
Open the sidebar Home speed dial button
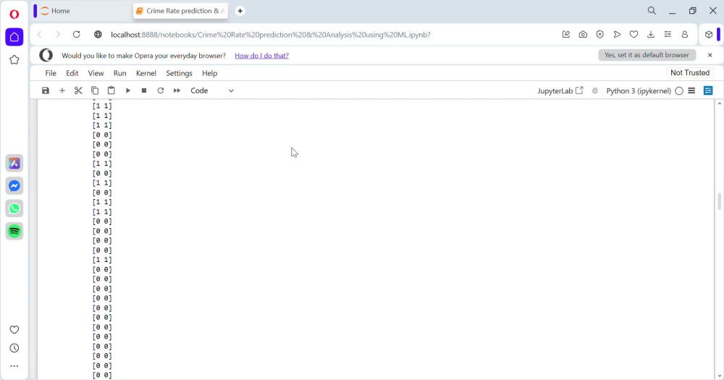(x=14, y=37)
